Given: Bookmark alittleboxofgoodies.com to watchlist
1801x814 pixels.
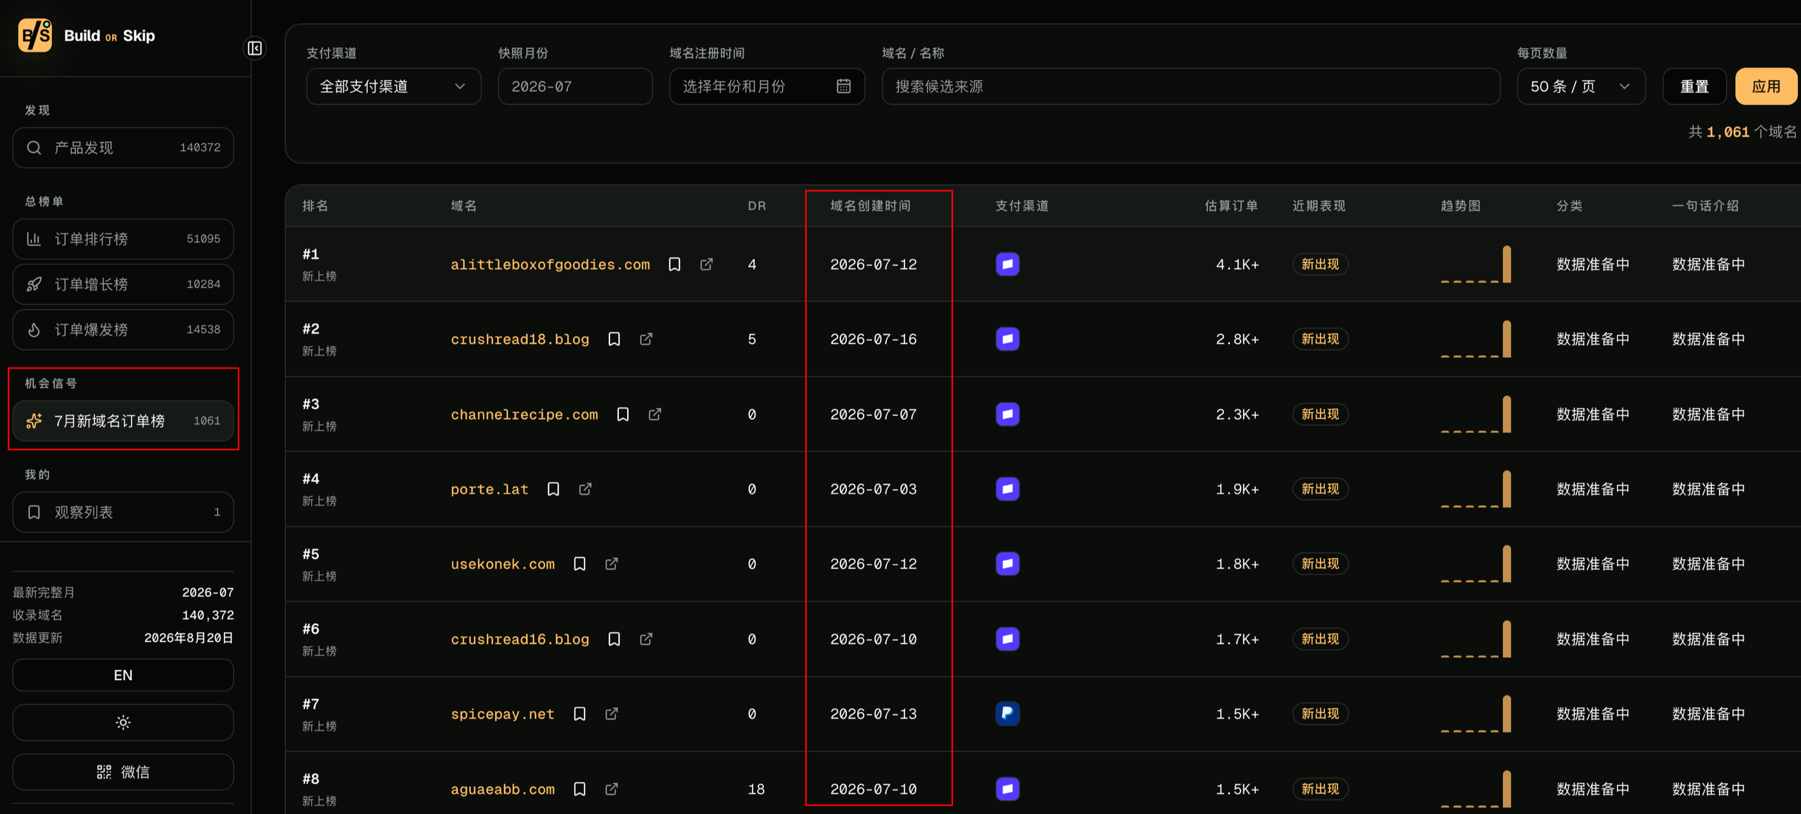Looking at the screenshot, I should click(x=674, y=264).
